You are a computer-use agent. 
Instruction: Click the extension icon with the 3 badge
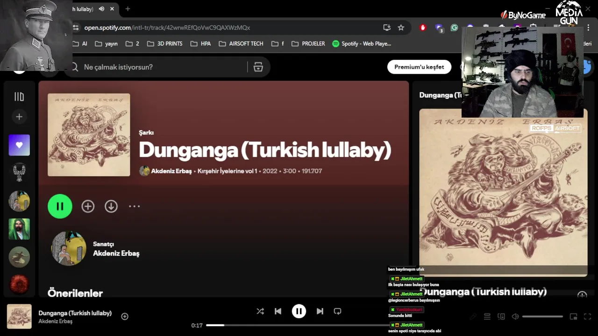439,28
